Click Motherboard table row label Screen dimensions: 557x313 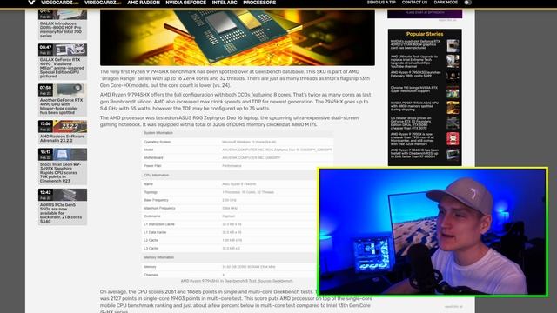tap(153, 158)
